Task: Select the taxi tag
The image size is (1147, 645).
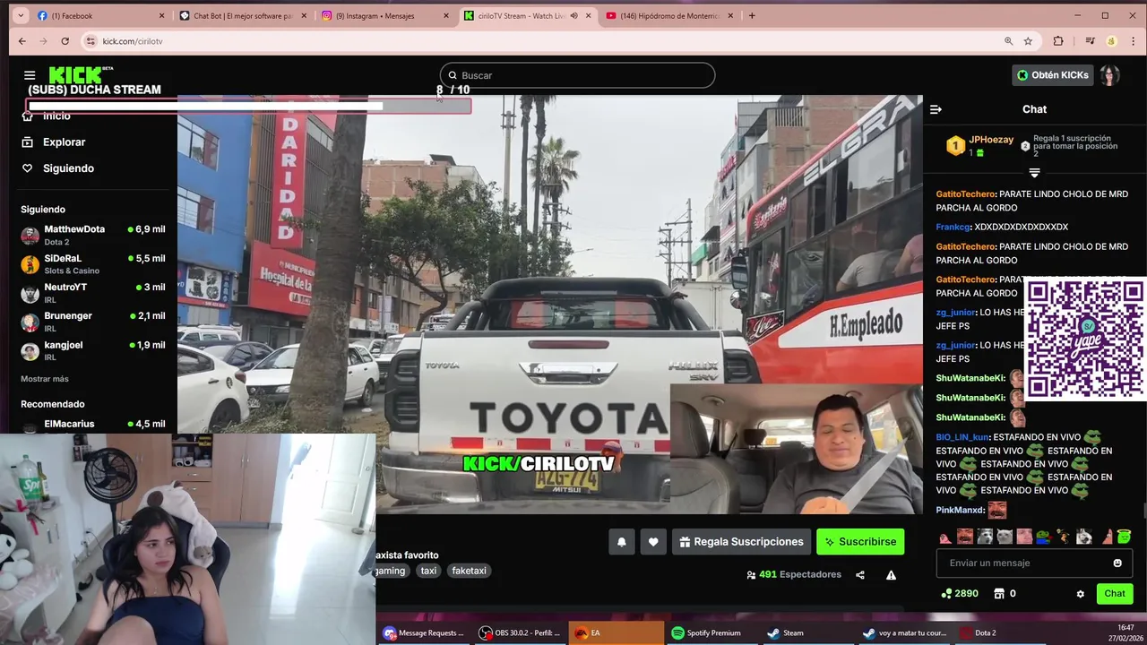Action: [x=428, y=571]
